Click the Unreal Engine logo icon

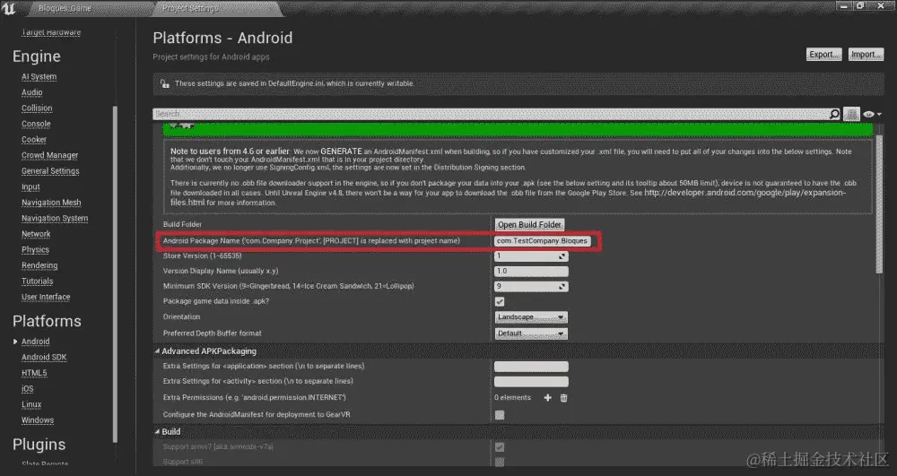click(x=9, y=8)
